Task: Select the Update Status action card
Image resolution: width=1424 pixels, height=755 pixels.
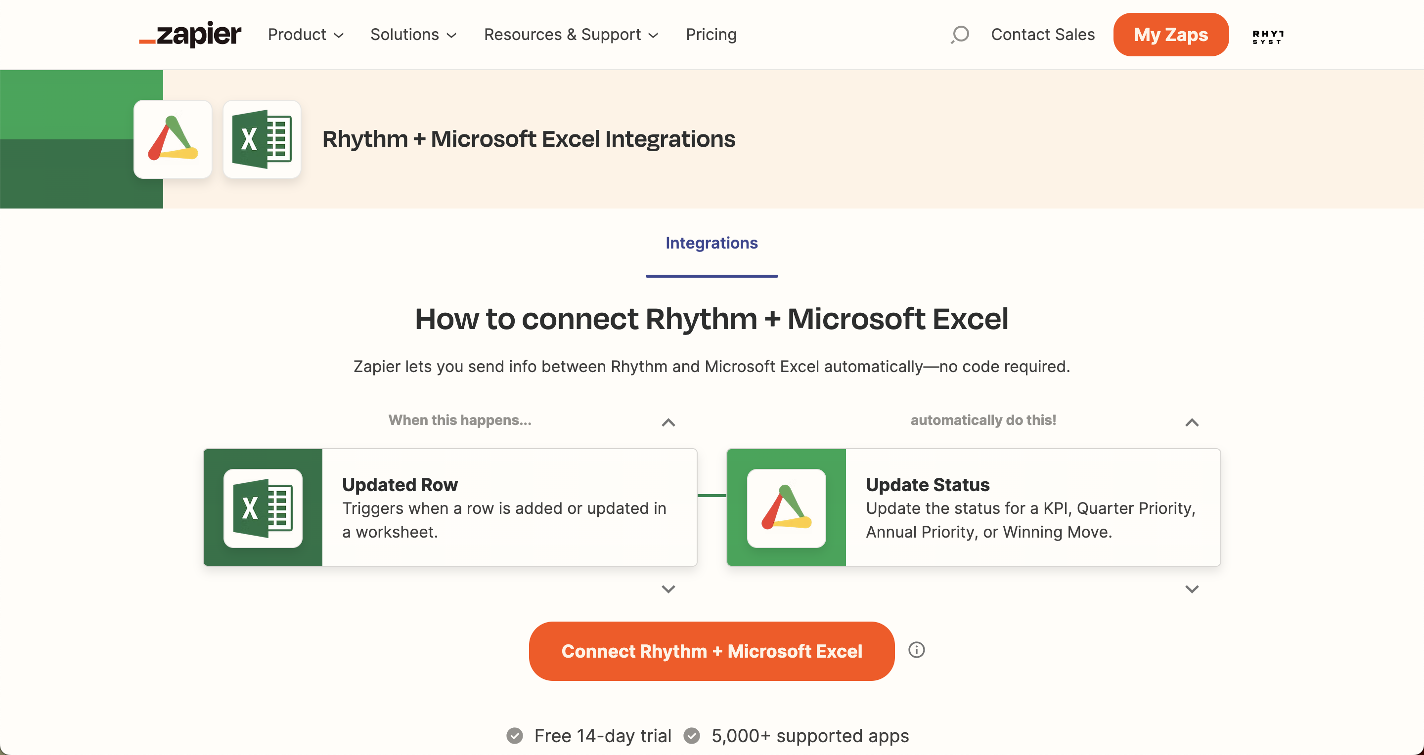Action: [974, 507]
